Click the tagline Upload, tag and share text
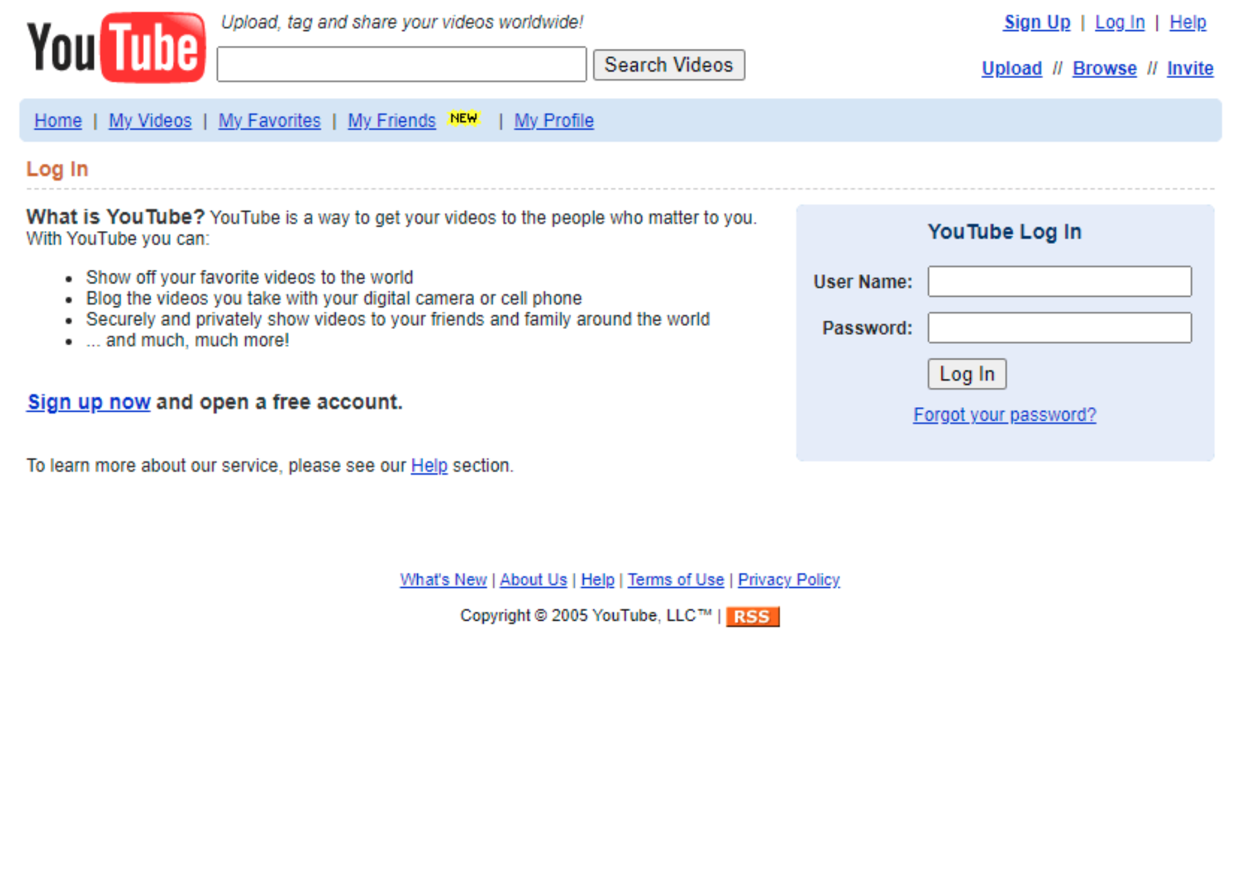 (x=402, y=22)
